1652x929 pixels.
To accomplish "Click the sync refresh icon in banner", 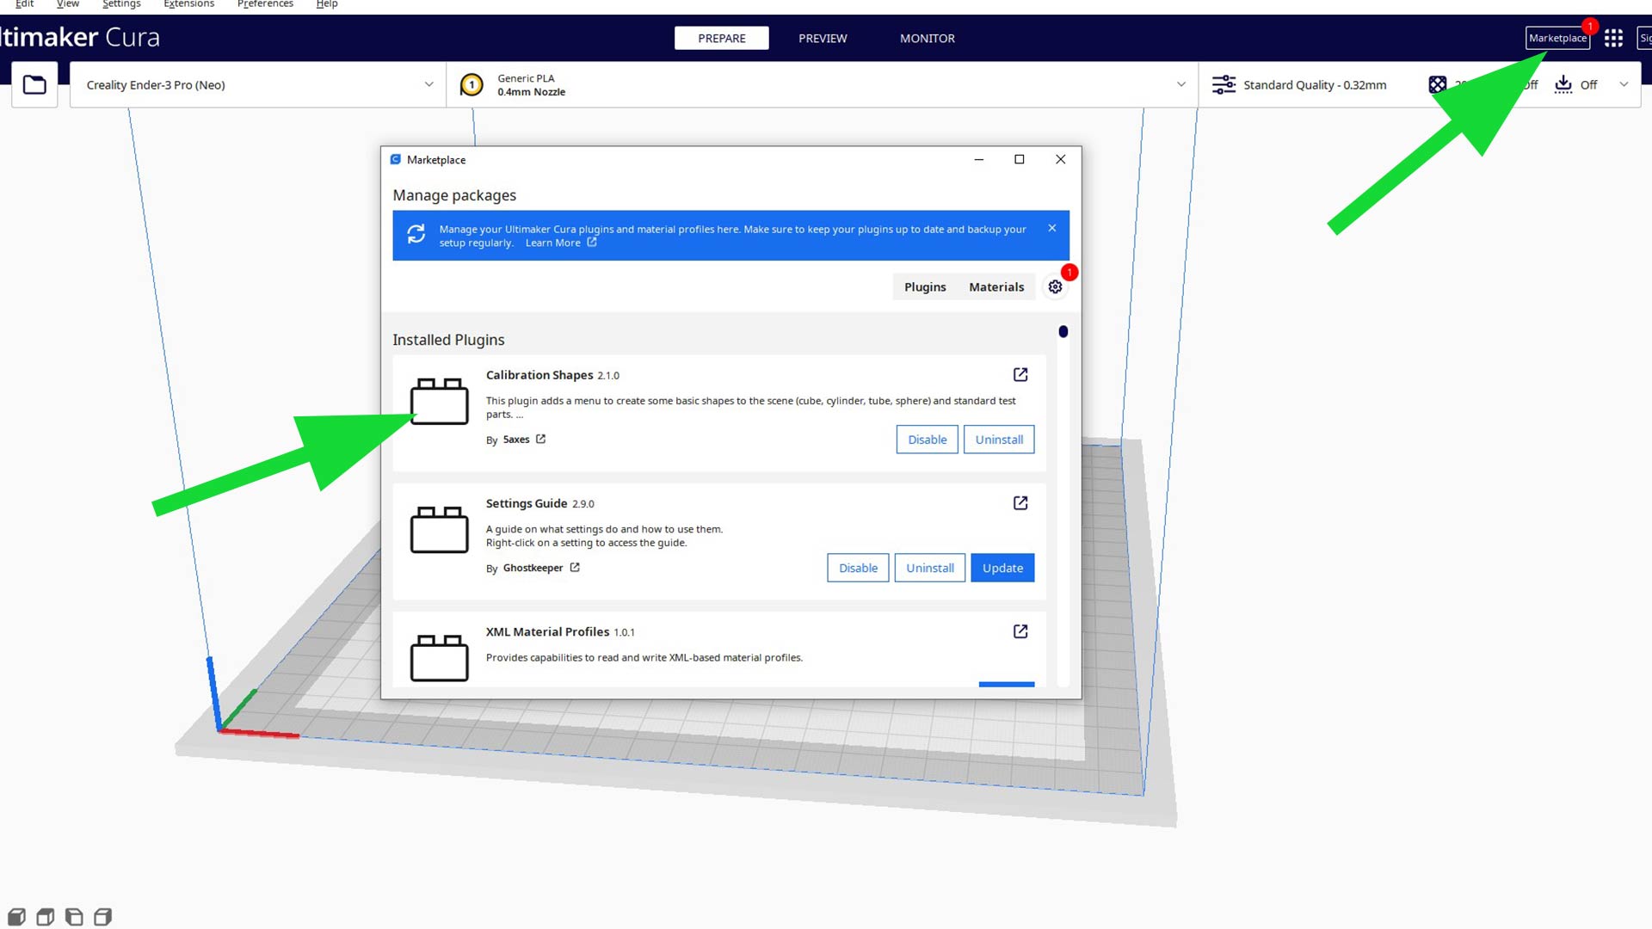I will (x=416, y=234).
